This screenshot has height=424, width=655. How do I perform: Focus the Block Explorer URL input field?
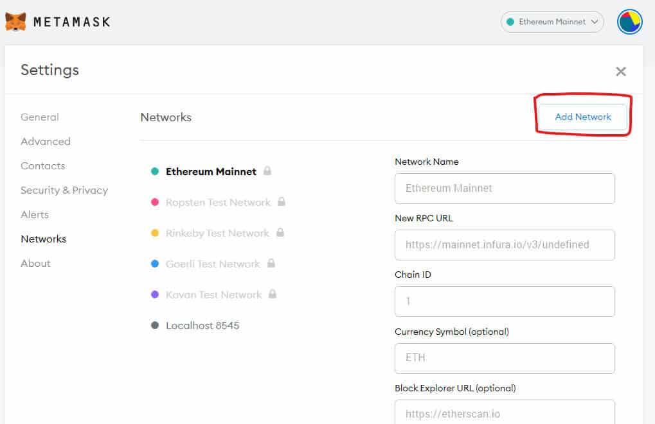click(505, 412)
